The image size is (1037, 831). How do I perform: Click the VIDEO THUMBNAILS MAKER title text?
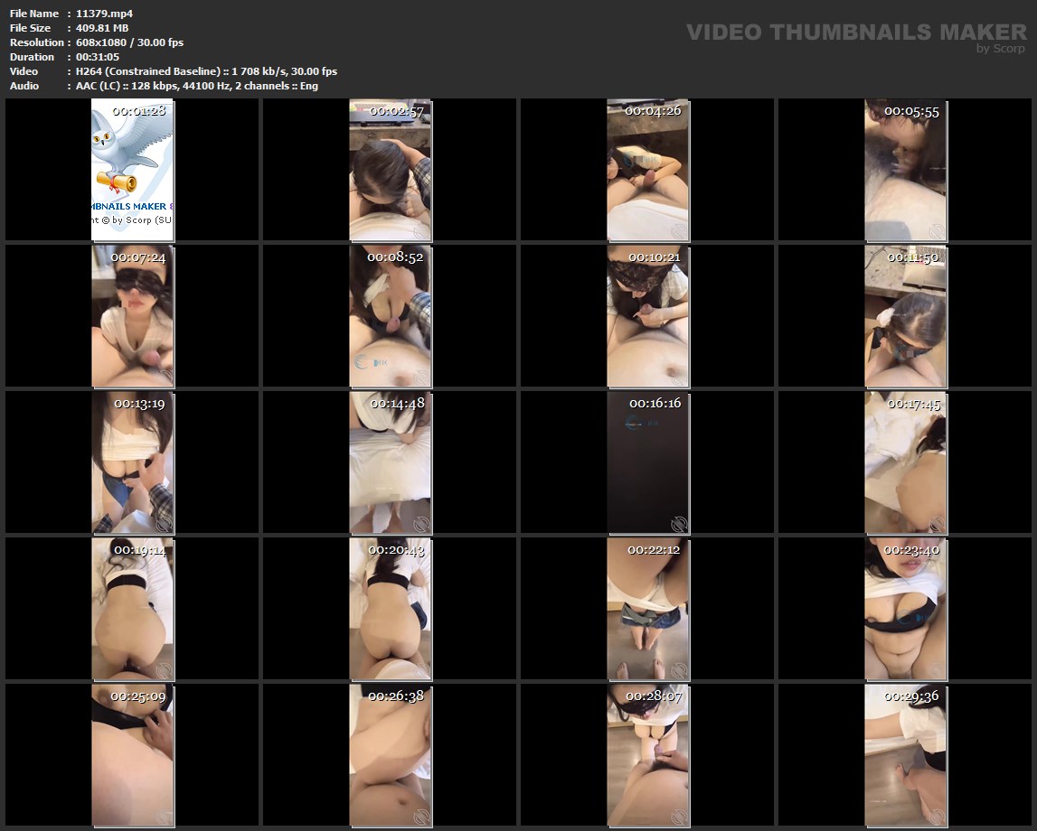click(x=856, y=32)
